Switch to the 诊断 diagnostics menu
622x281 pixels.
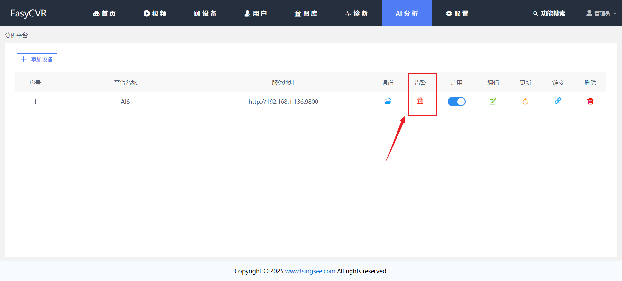(356, 13)
